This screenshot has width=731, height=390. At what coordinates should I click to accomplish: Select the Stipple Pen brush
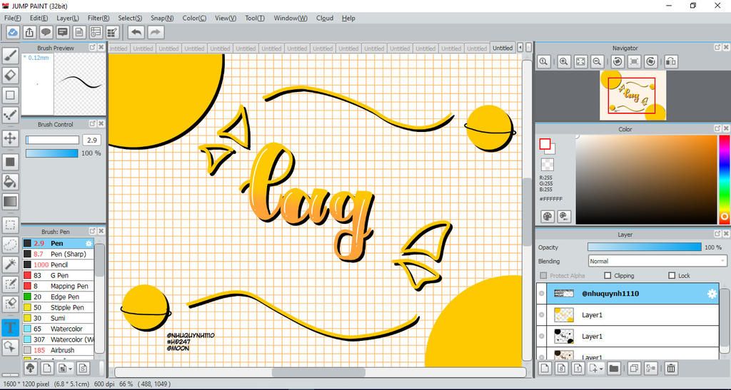pos(58,307)
